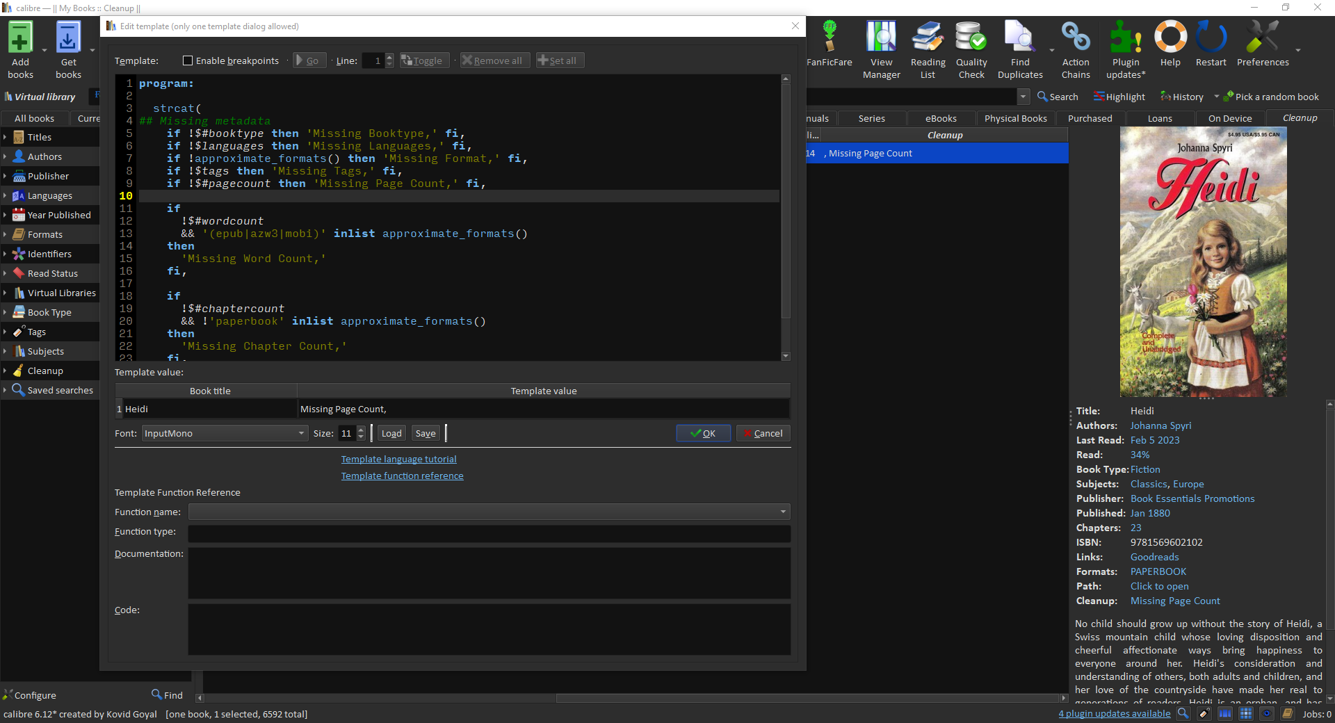Click the Documentation text field
Screen dimensions: 1335x723
pos(489,573)
